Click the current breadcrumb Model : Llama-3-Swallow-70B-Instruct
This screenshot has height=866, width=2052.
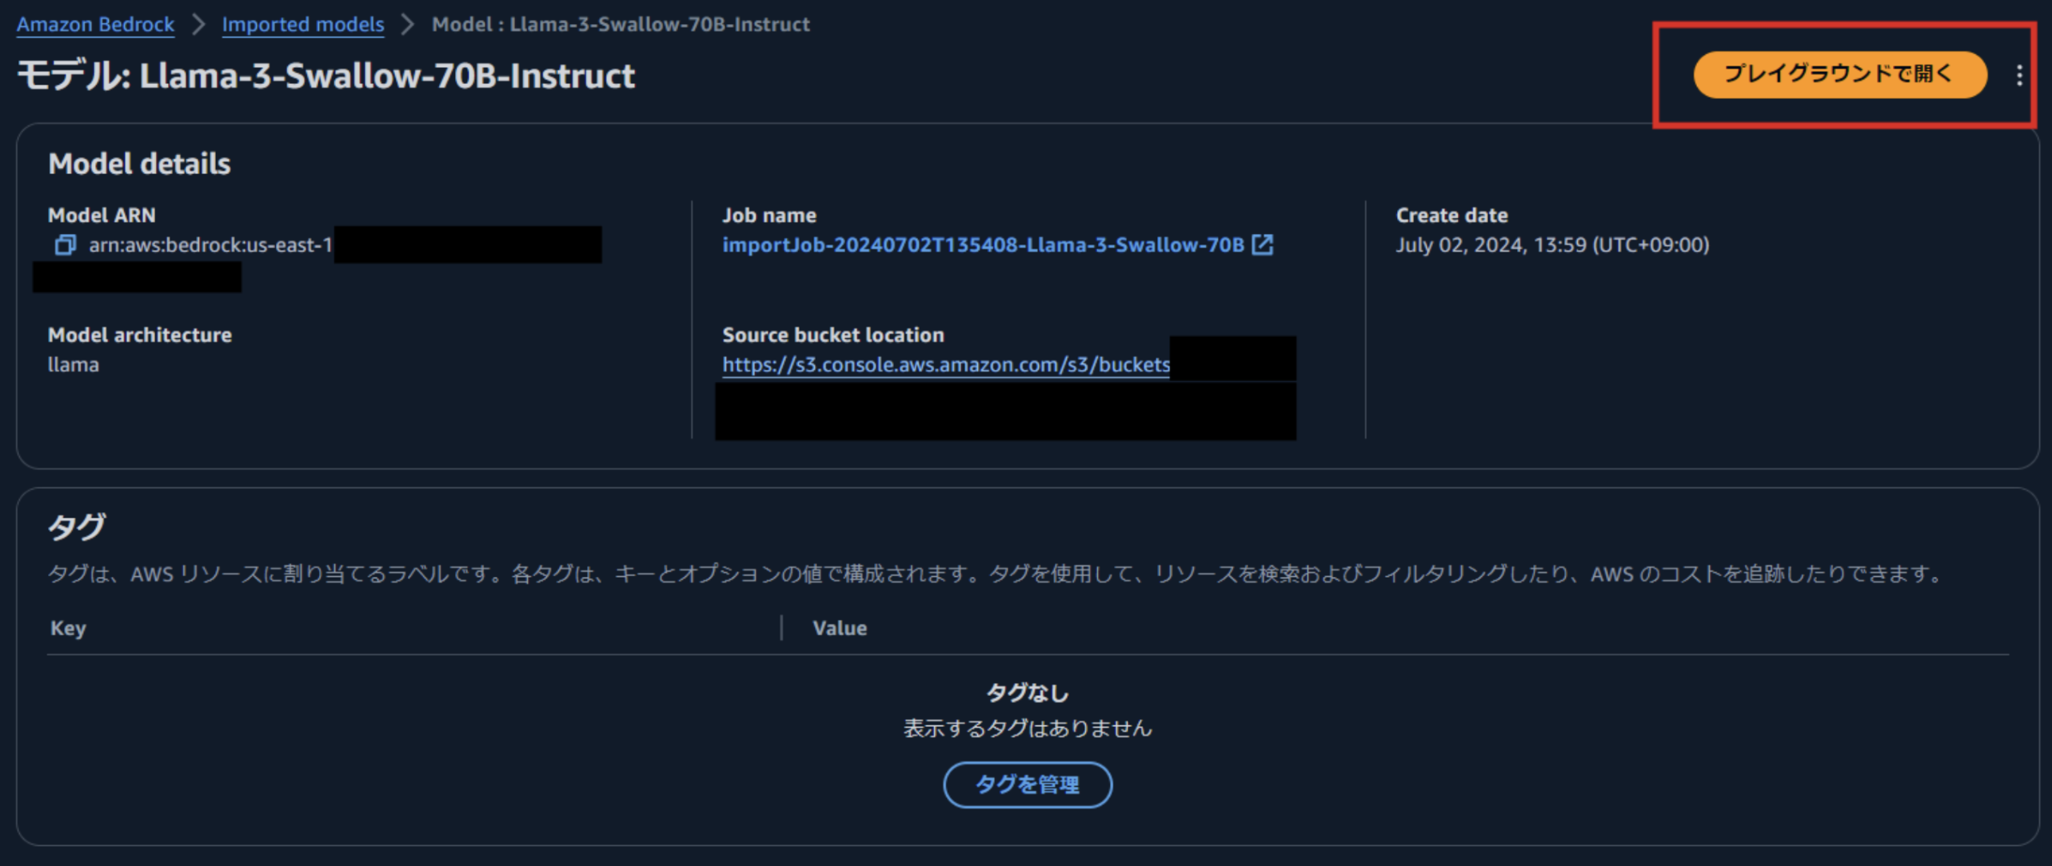coord(621,25)
